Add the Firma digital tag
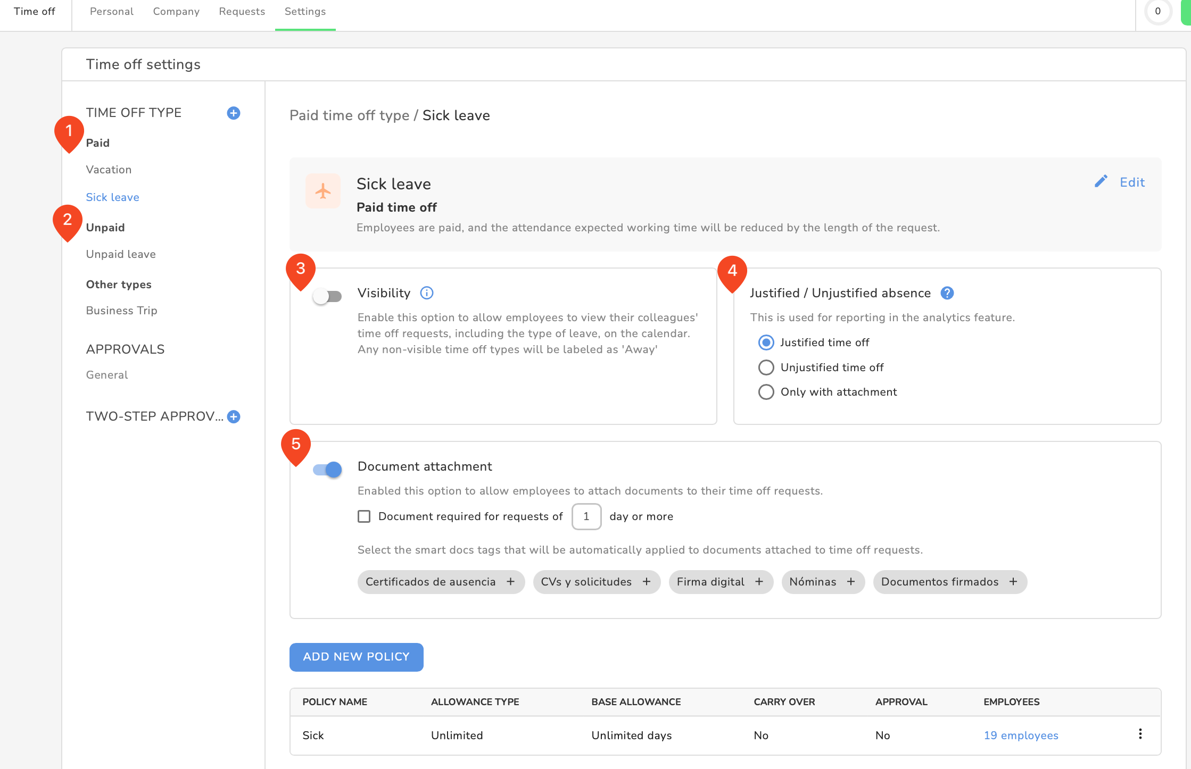The image size is (1191, 769). click(x=759, y=582)
